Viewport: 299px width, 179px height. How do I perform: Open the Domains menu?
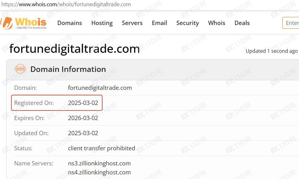(x=70, y=23)
